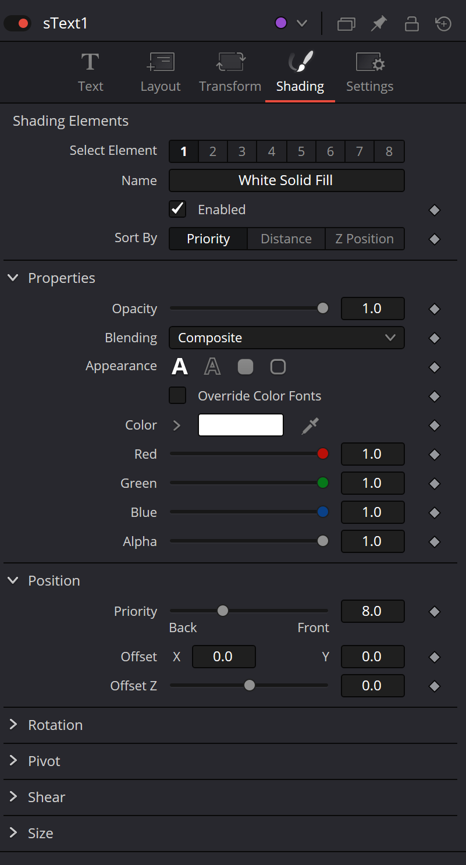Screen dimensions: 466x865
Task: Expand the Rotation section
Action: point(13,725)
